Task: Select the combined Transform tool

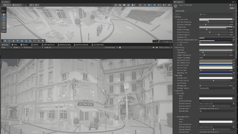Action: [x=4, y=28]
